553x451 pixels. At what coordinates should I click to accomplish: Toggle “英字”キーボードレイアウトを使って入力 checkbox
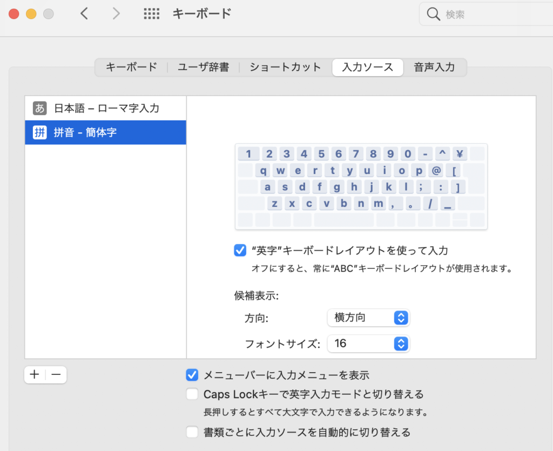click(x=240, y=251)
